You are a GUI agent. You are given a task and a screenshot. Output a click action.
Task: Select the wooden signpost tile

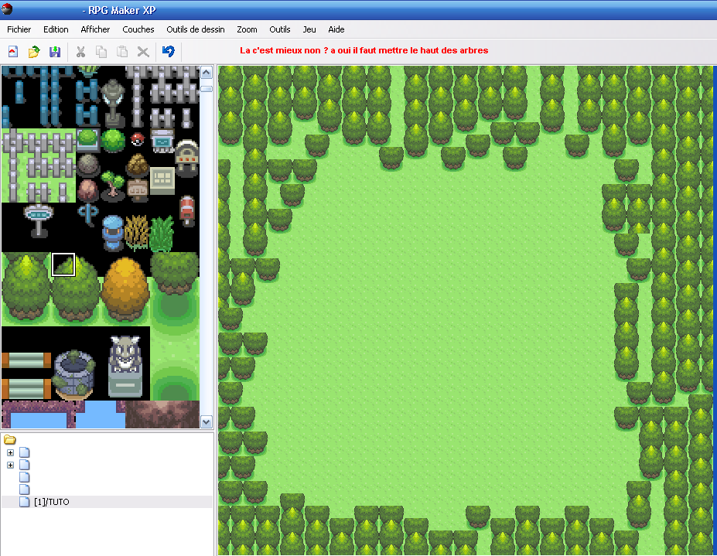pyautogui.click(x=138, y=189)
